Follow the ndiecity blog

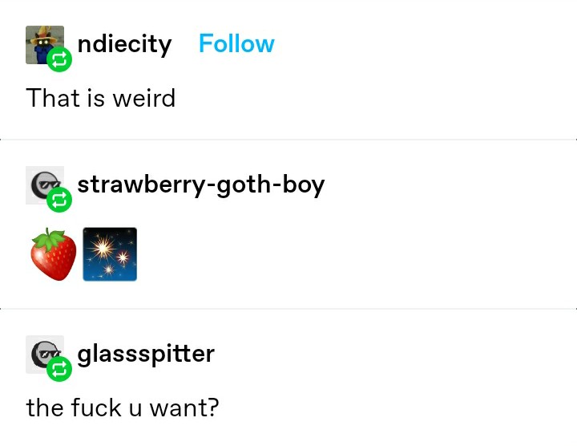click(236, 44)
